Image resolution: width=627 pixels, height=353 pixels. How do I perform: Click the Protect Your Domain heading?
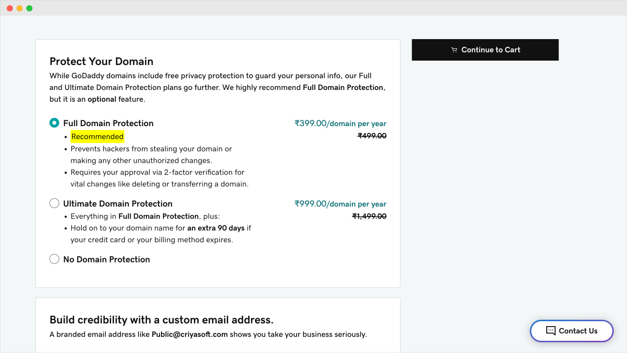101,61
